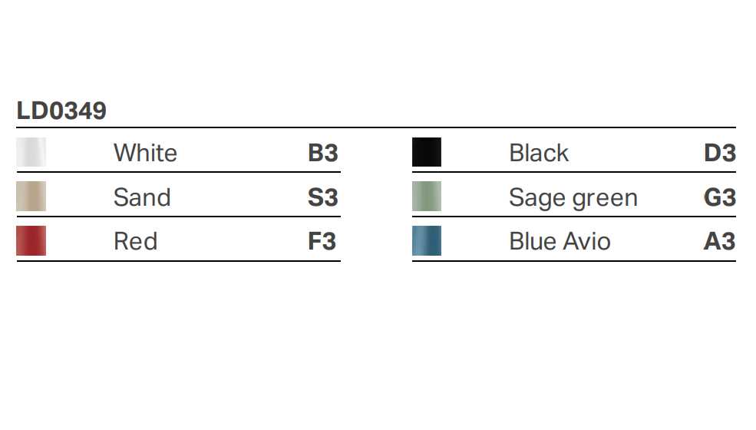This screenshot has width=756, height=430.
Task: Click the LD0349 product code heading
Action: point(61,111)
